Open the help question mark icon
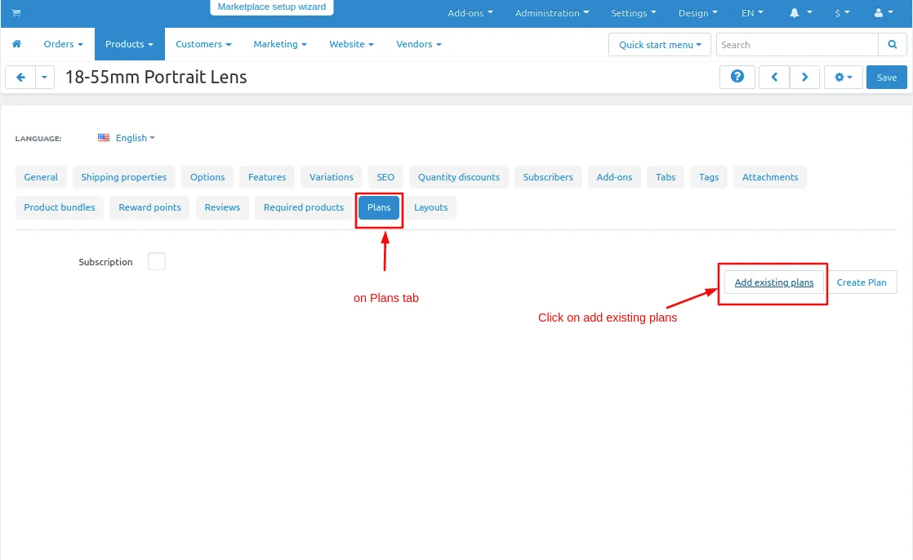This screenshot has height=560, width=913. (737, 77)
